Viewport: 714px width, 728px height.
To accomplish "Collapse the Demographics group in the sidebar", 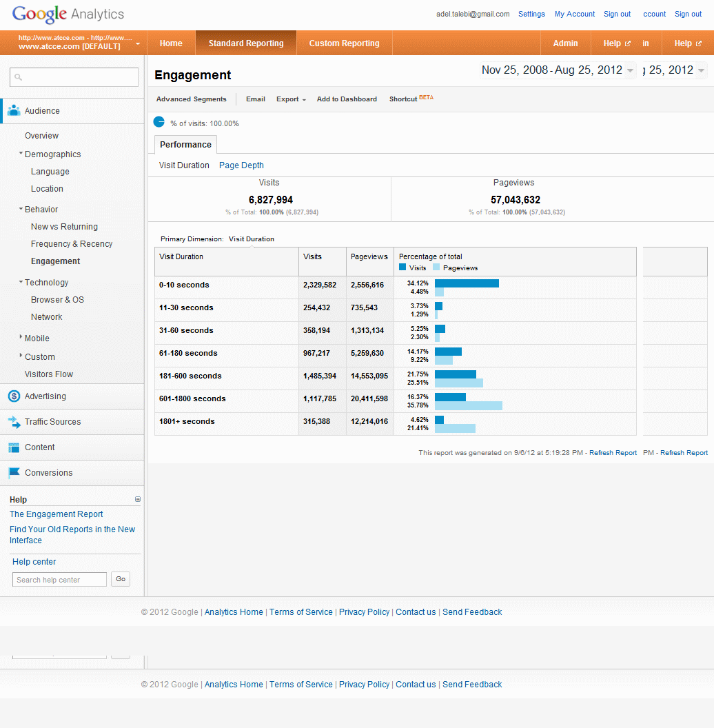I will tap(21, 153).
